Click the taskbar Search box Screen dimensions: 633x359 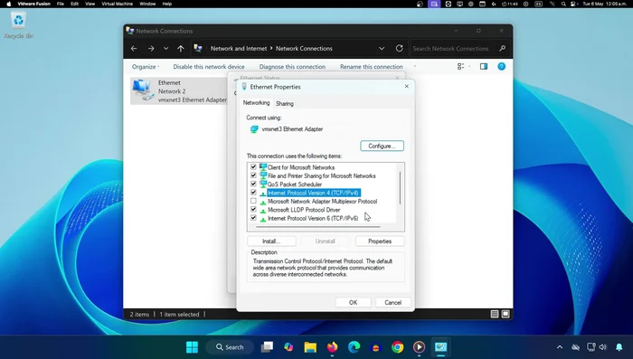click(230, 347)
